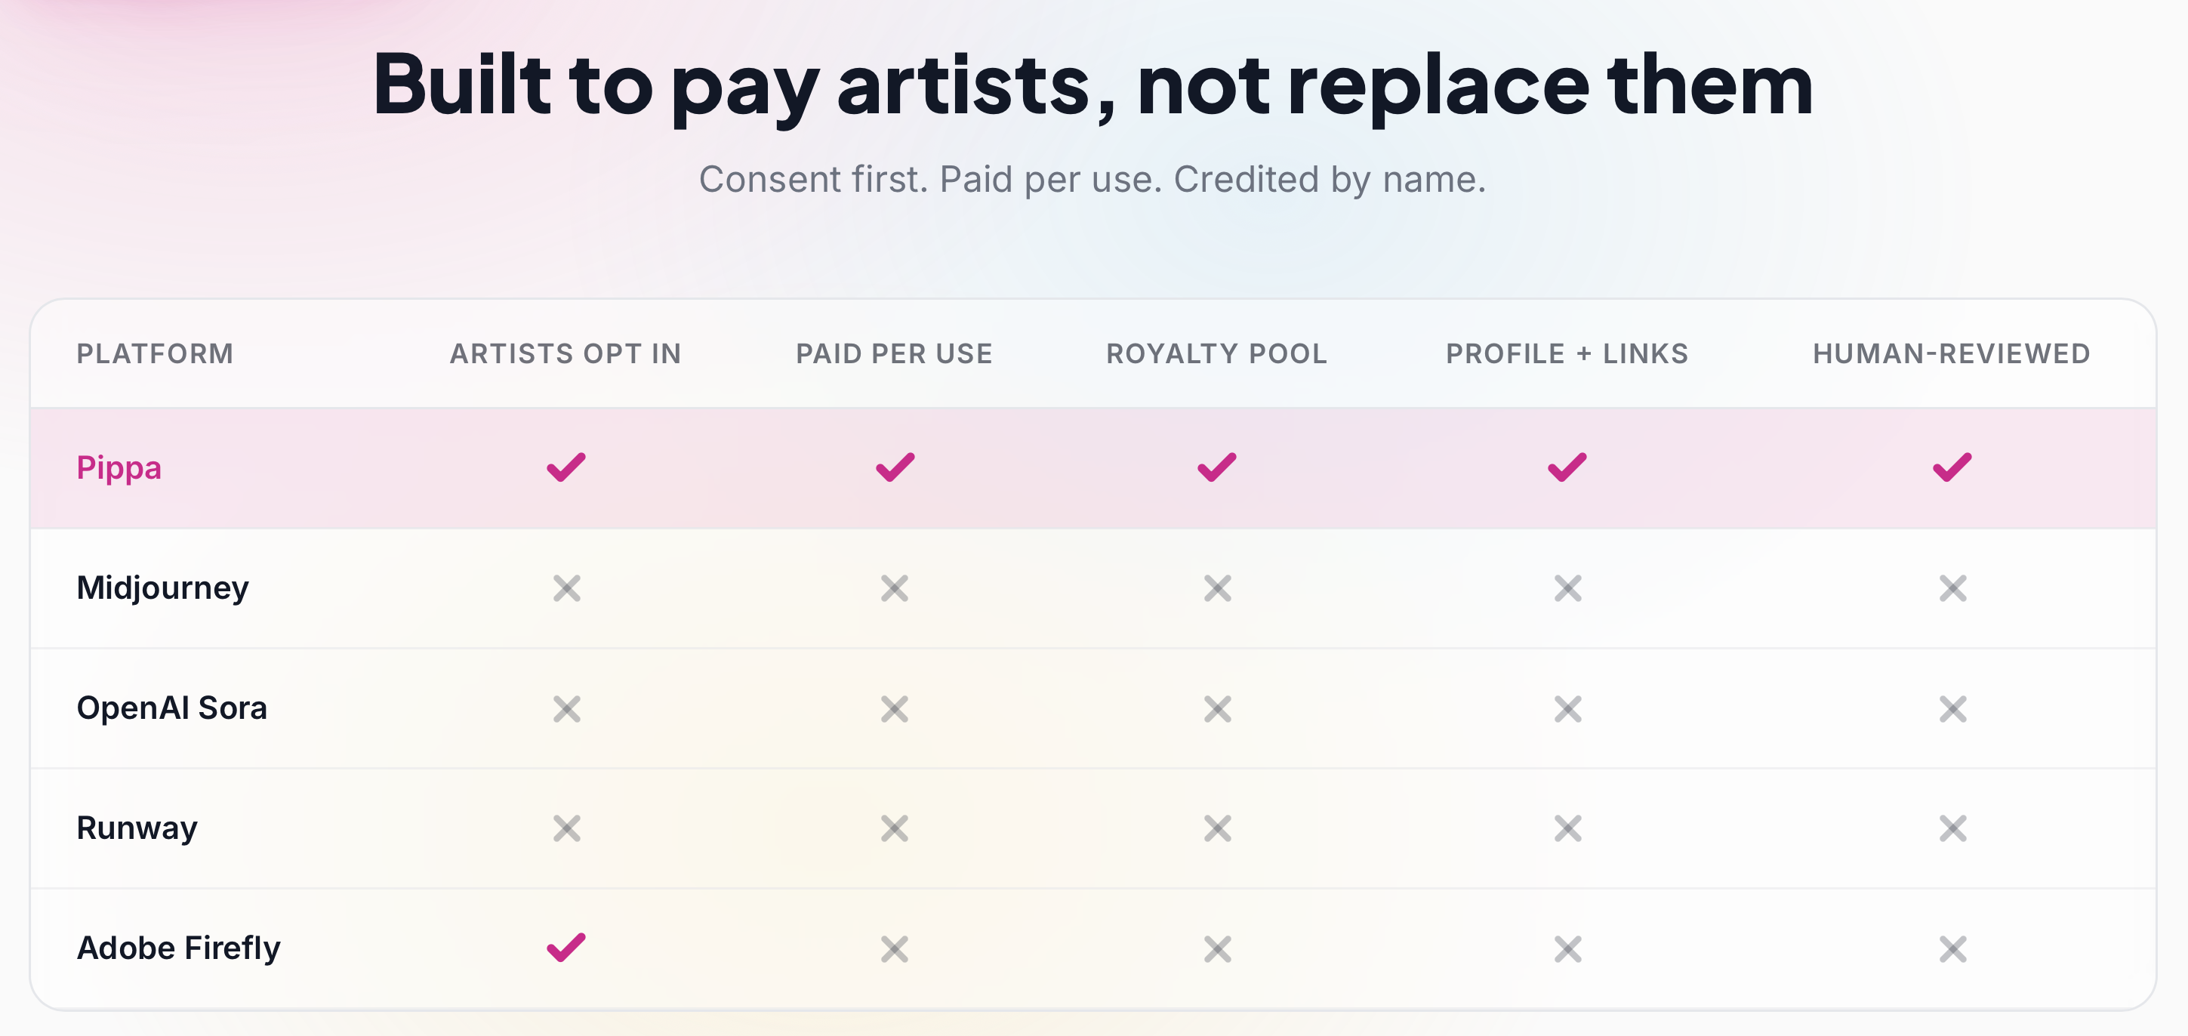Select the Human-Reviewed column header

[1951, 353]
